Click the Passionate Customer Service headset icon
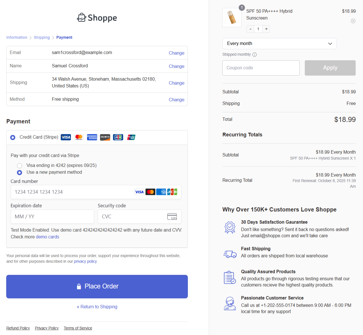Image resolution: width=363 pixels, height=335 pixels. (230, 304)
